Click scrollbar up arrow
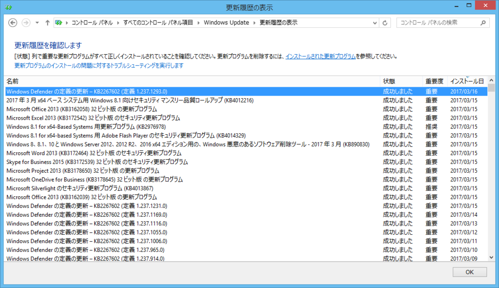Image resolution: width=499 pixels, height=288 pixels. 491,80
